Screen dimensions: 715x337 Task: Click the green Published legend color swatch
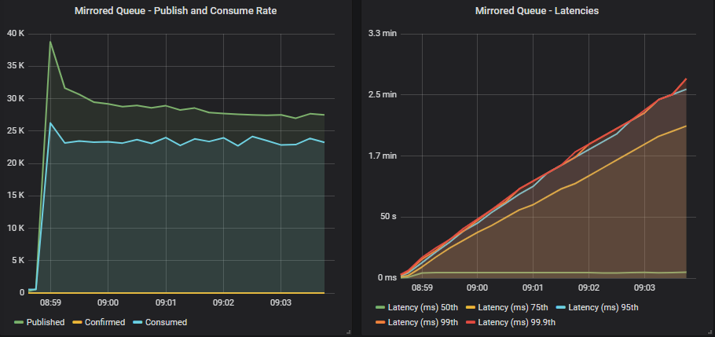[x=19, y=322]
